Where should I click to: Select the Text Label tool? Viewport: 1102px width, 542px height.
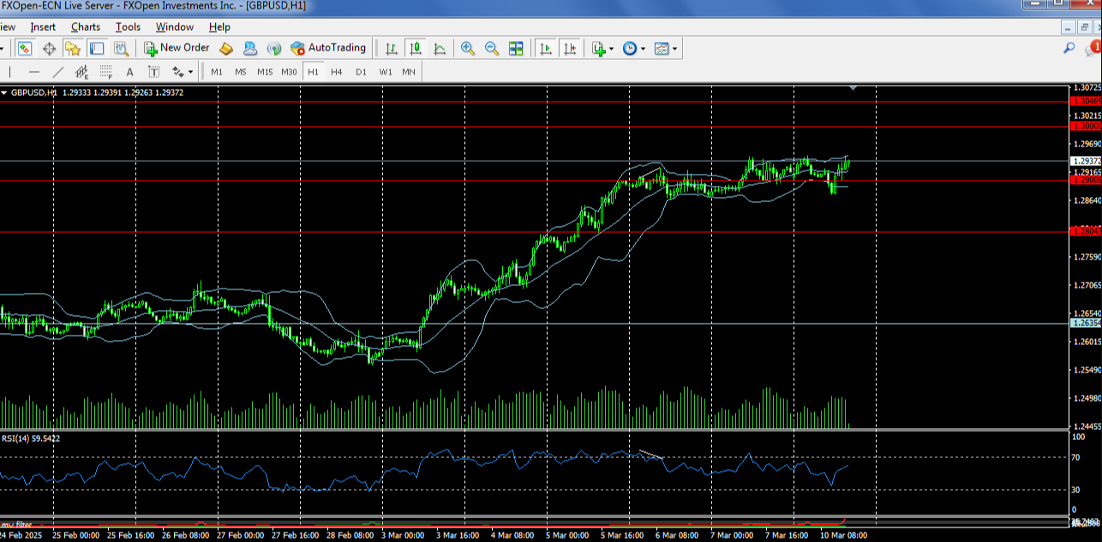(x=153, y=72)
